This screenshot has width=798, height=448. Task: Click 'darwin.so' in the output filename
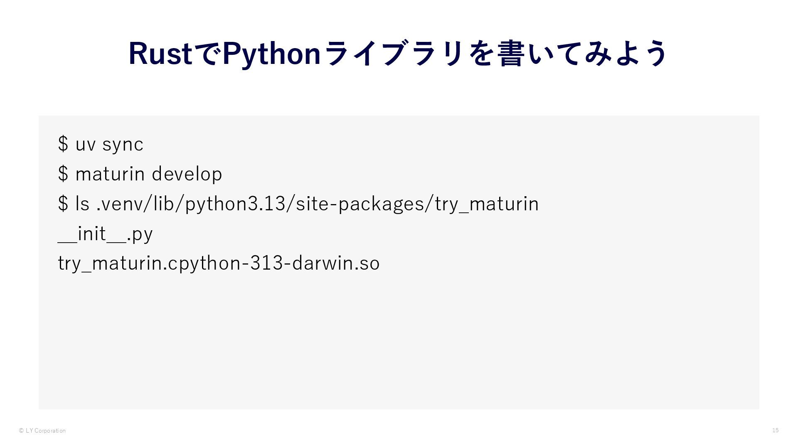(336, 263)
